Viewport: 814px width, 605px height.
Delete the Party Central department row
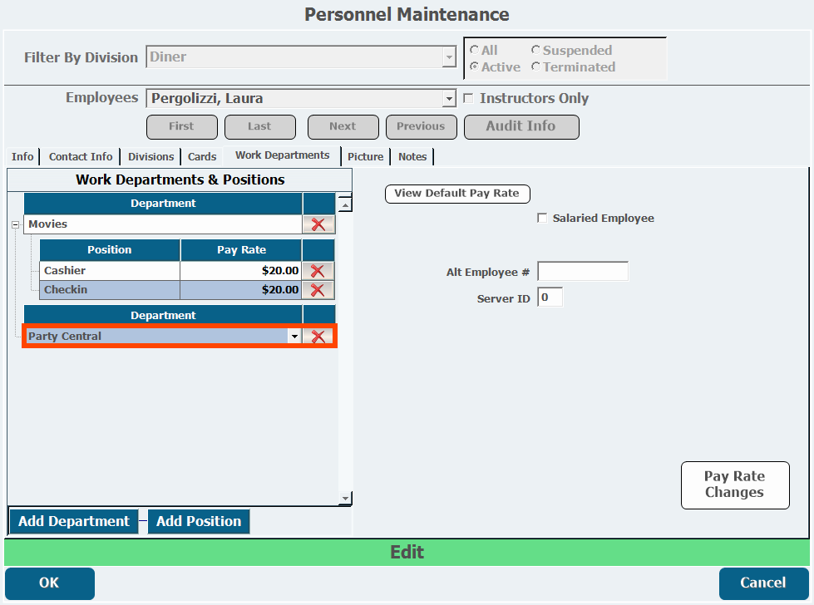coord(318,337)
